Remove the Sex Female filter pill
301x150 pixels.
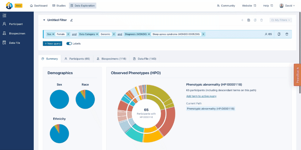coord(68,34)
